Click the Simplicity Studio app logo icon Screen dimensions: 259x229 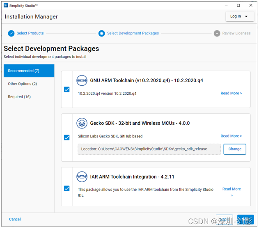click(x=6, y=5)
